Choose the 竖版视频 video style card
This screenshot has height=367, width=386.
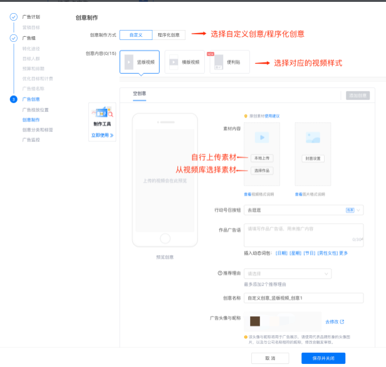click(x=140, y=62)
